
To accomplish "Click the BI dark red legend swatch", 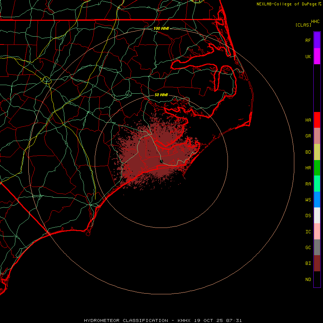I will point(317,263).
